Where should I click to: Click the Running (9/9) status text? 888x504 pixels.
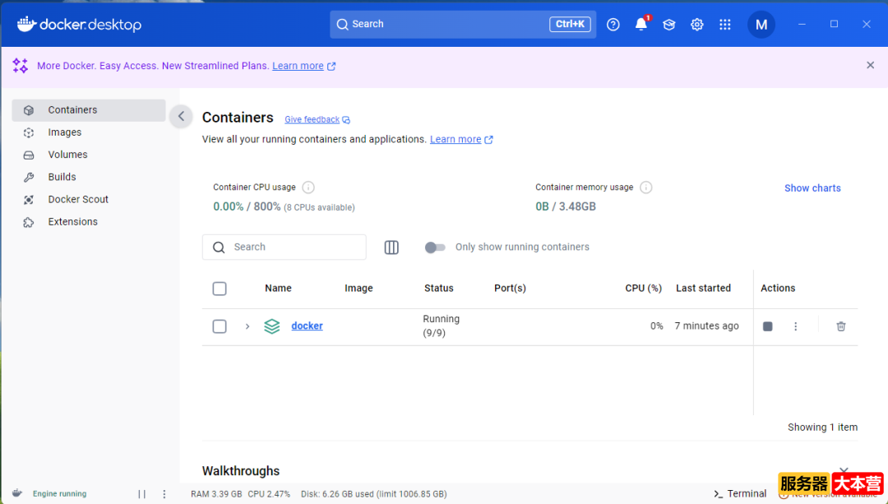442,326
